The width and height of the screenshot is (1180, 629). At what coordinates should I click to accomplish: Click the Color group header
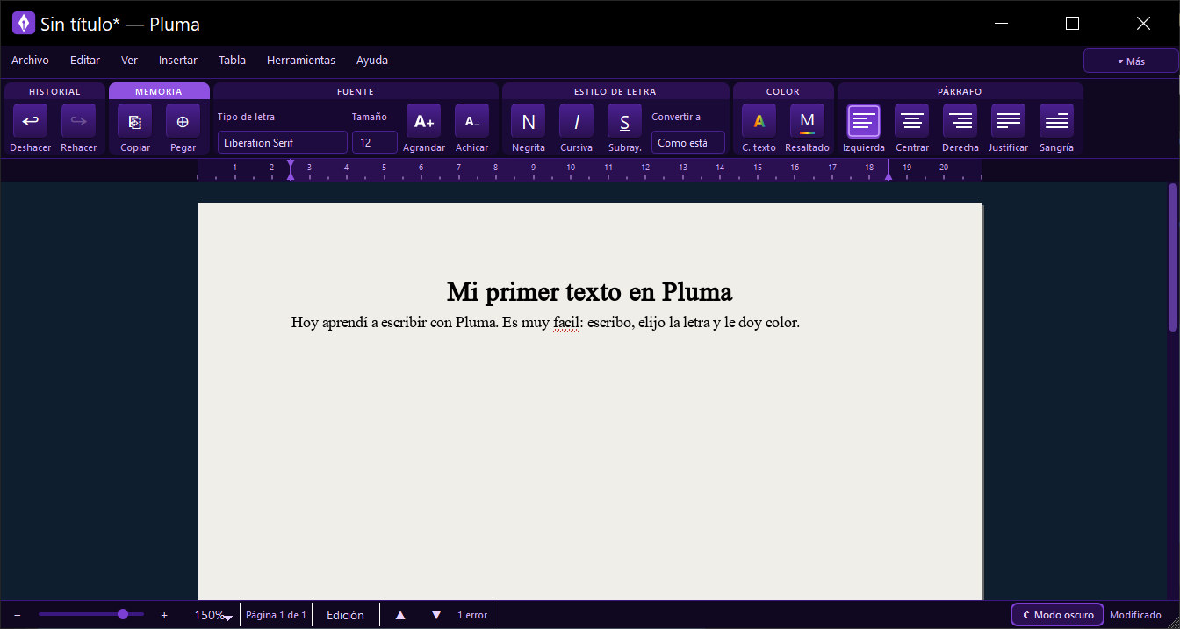pos(783,91)
